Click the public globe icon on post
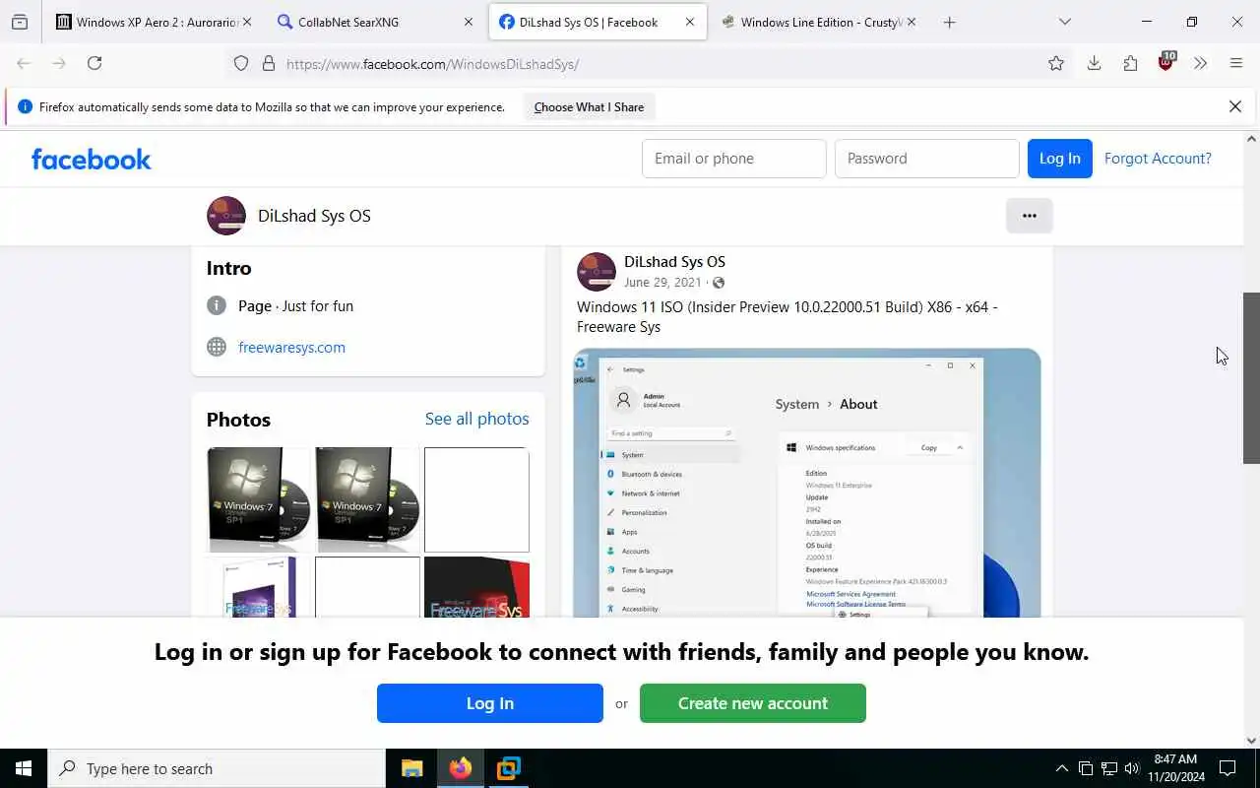The height and width of the screenshot is (788, 1260). click(x=719, y=283)
